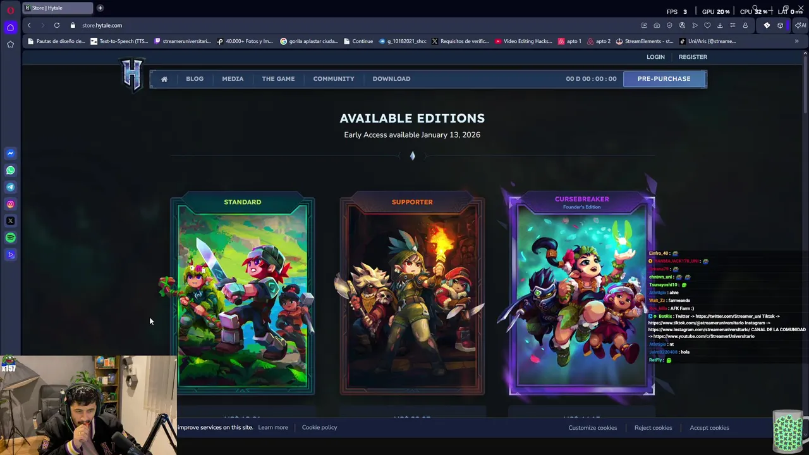This screenshot has width=809, height=455.
Task: Open the 'Requisitos de verific...' bookmark
Action: coord(459,41)
